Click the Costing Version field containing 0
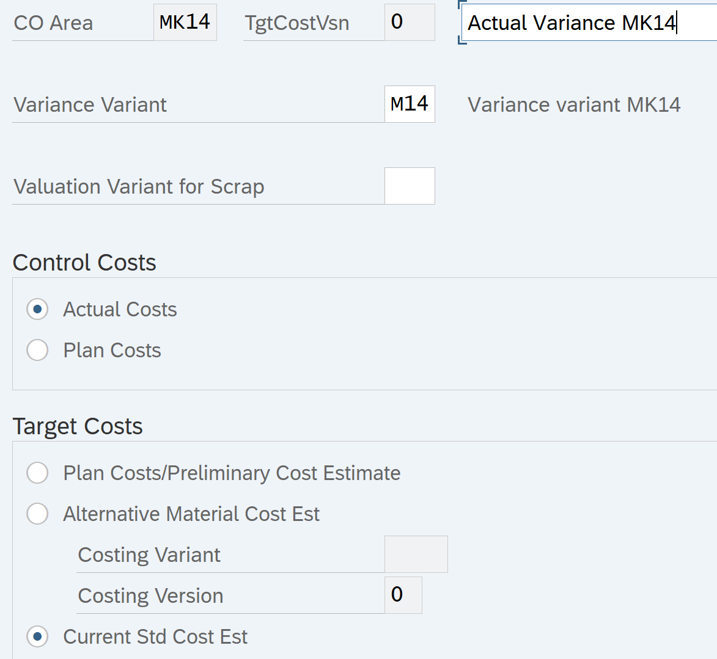 403,595
